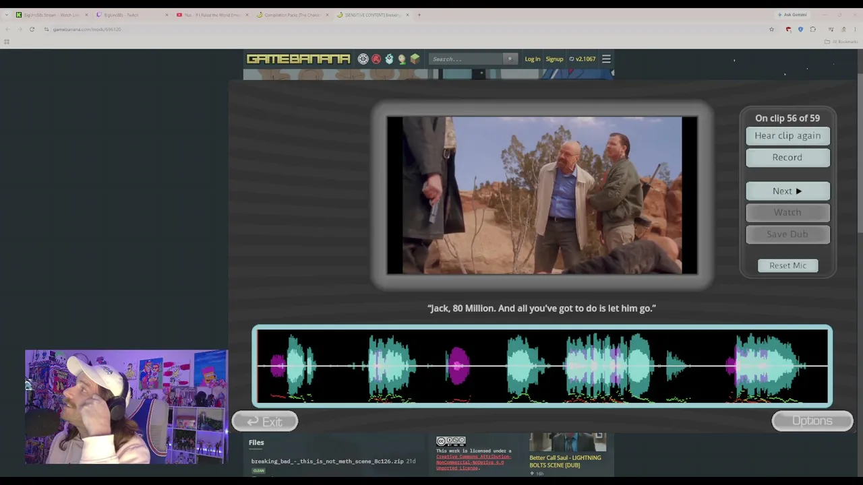Open the media controls icon in toolbar
Viewport: 863px width, 485px height.
831,30
